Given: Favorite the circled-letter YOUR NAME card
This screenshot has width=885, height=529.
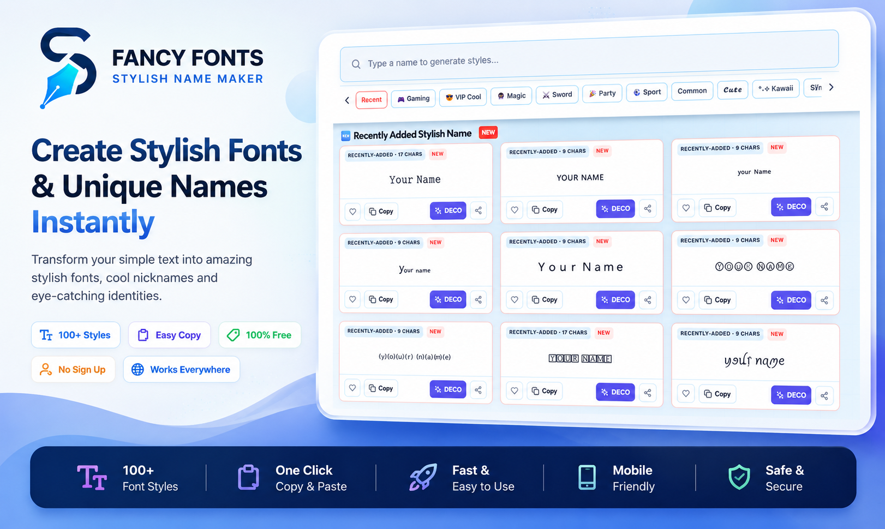Looking at the screenshot, I should tap(686, 300).
